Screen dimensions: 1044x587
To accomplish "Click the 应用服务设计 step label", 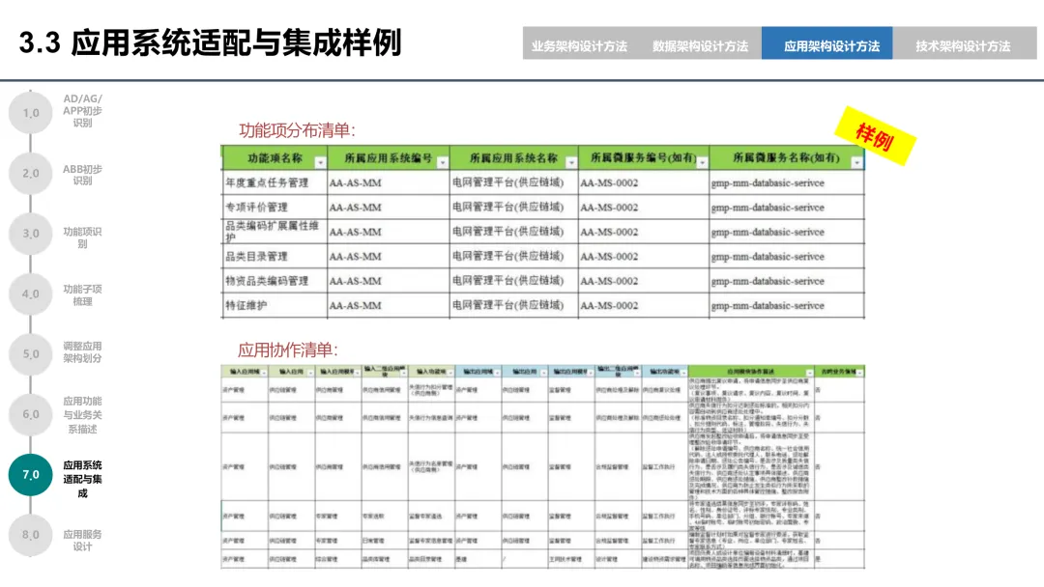I will (82, 540).
